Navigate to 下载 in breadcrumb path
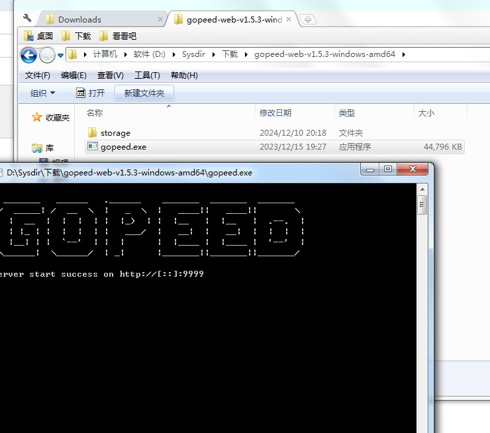Viewport: 490px width, 433px height. click(230, 54)
